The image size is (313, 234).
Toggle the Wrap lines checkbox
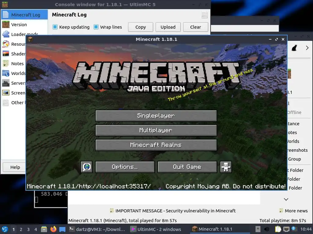[96, 27]
